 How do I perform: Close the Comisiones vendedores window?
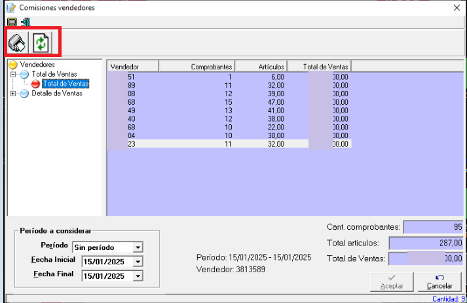(456, 7)
